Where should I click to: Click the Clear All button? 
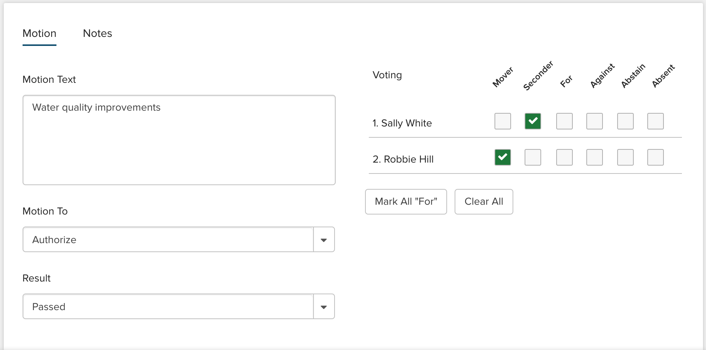[x=484, y=202]
